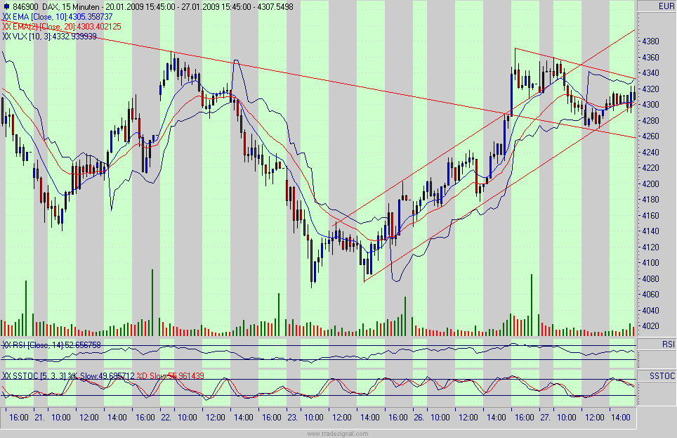Viewport: 677px width, 438px height.
Task: Open the www.tradesignal.com link at the bottom
Action: click(337, 433)
